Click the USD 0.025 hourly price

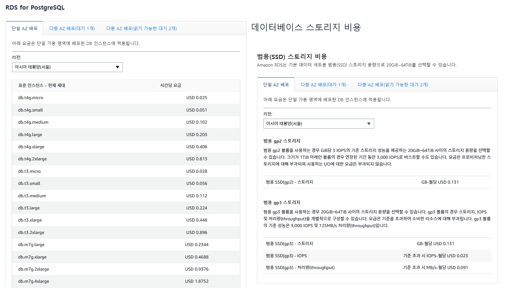[x=197, y=98]
